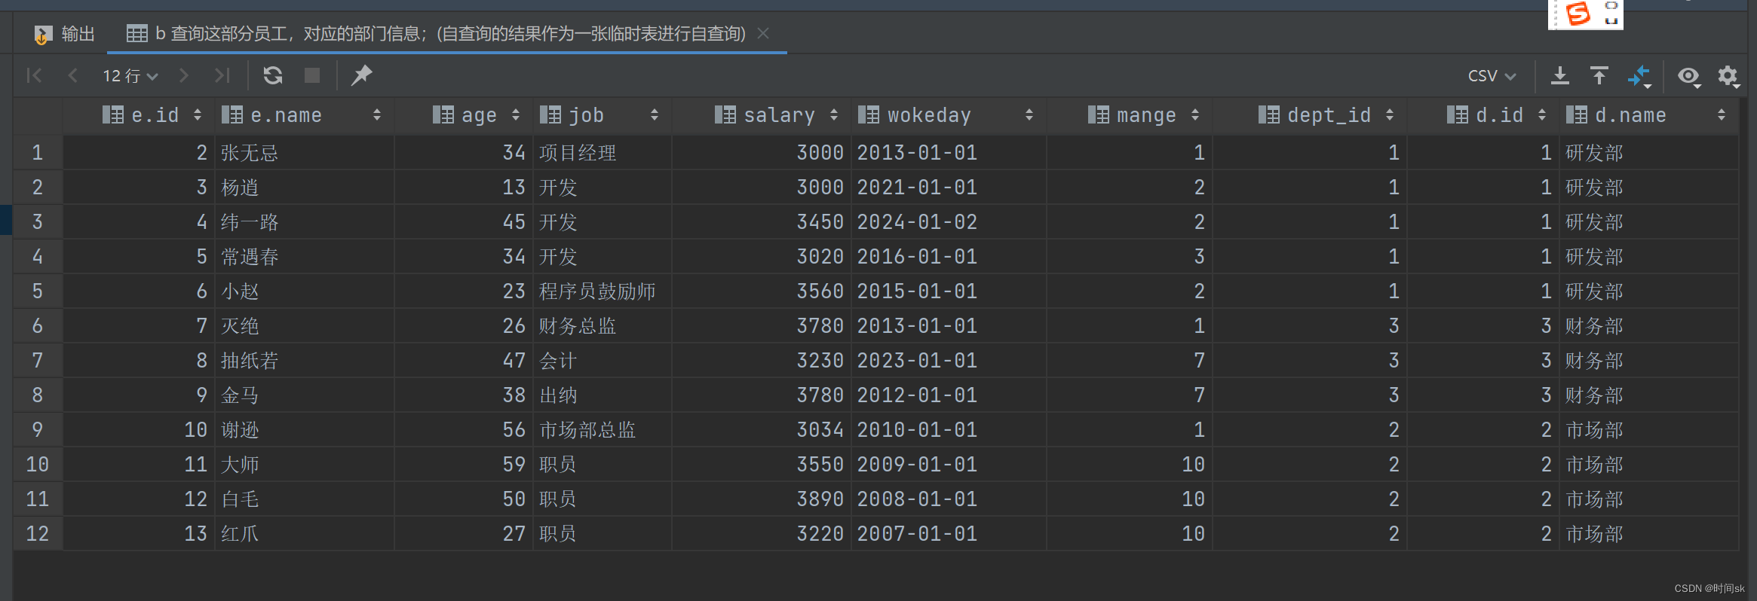Select row number 12 header
1757x601 pixels.
pos(38,534)
